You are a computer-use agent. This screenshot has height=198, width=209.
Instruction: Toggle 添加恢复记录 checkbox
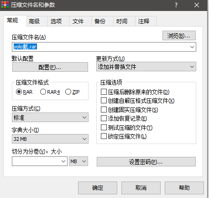(x=104, y=118)
